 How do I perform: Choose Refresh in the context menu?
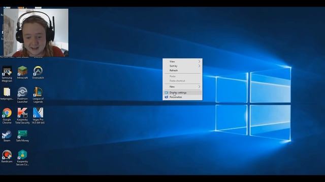182,70
